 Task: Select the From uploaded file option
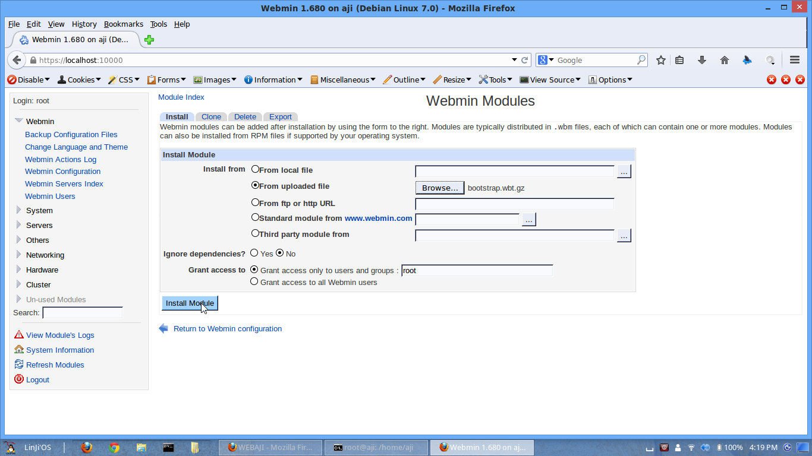[256, 185]
